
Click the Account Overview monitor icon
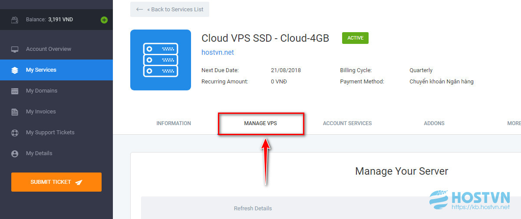coord(15,49)
